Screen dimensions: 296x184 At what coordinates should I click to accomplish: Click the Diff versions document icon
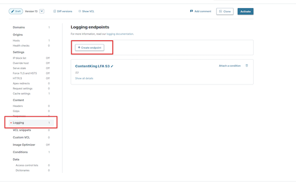pos(55,11)
